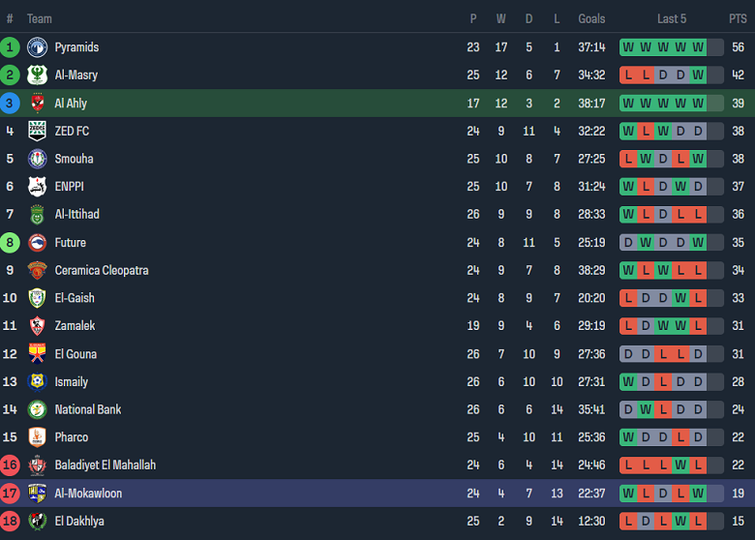
Task: Click the Pyramids team crest icon
Action: [x=37, y=47]
